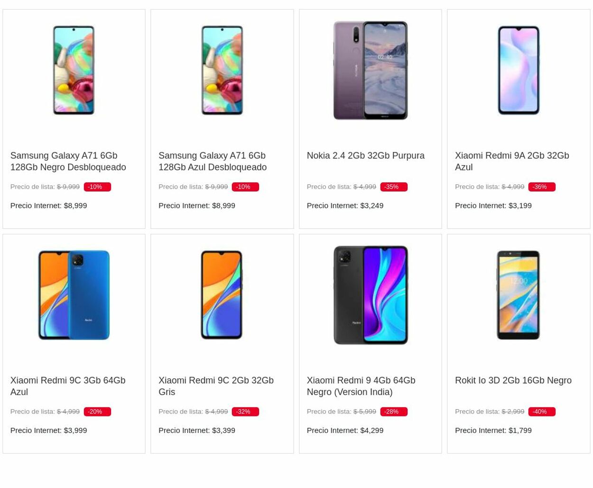Open the Samsung Galaxy A71 Azul product page

click(212, 161)
